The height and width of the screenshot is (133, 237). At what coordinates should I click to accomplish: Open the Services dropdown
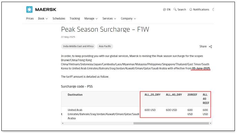pyautogui.click(x=109, y=19)
